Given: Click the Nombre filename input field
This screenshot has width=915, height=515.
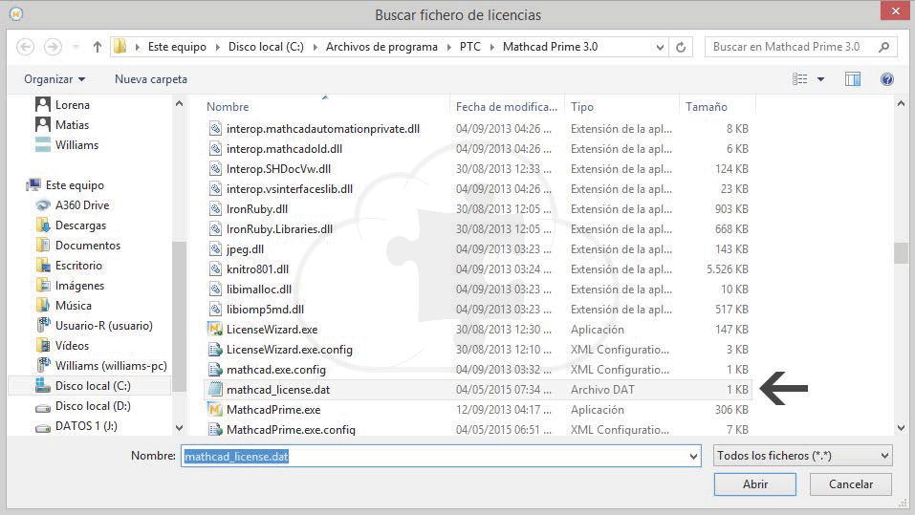Looking at the screenshot, I should 435,456.
